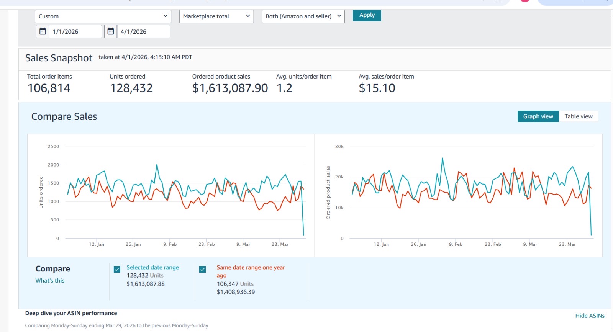Click Total order items value 106,814
Image resolution: width=613 pixels, height=332 pixels.
(49, 88)
